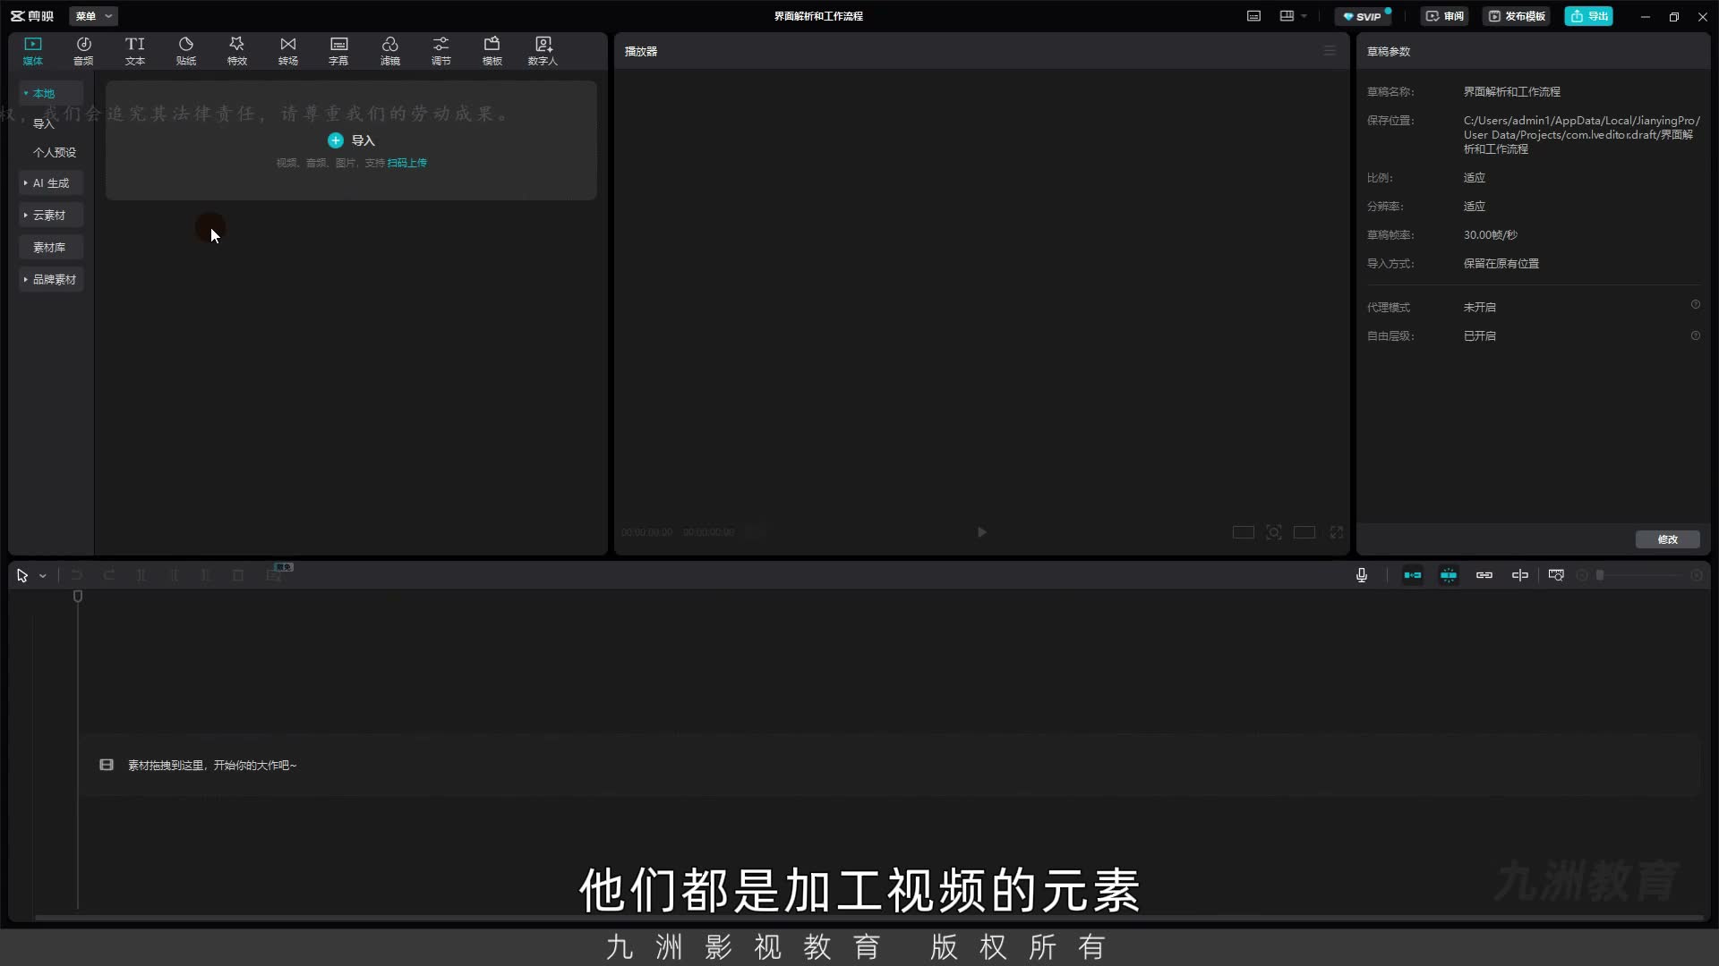Click the player focus zoom icon
The height and width of the screenshot is (966, 1719).
1274,532
